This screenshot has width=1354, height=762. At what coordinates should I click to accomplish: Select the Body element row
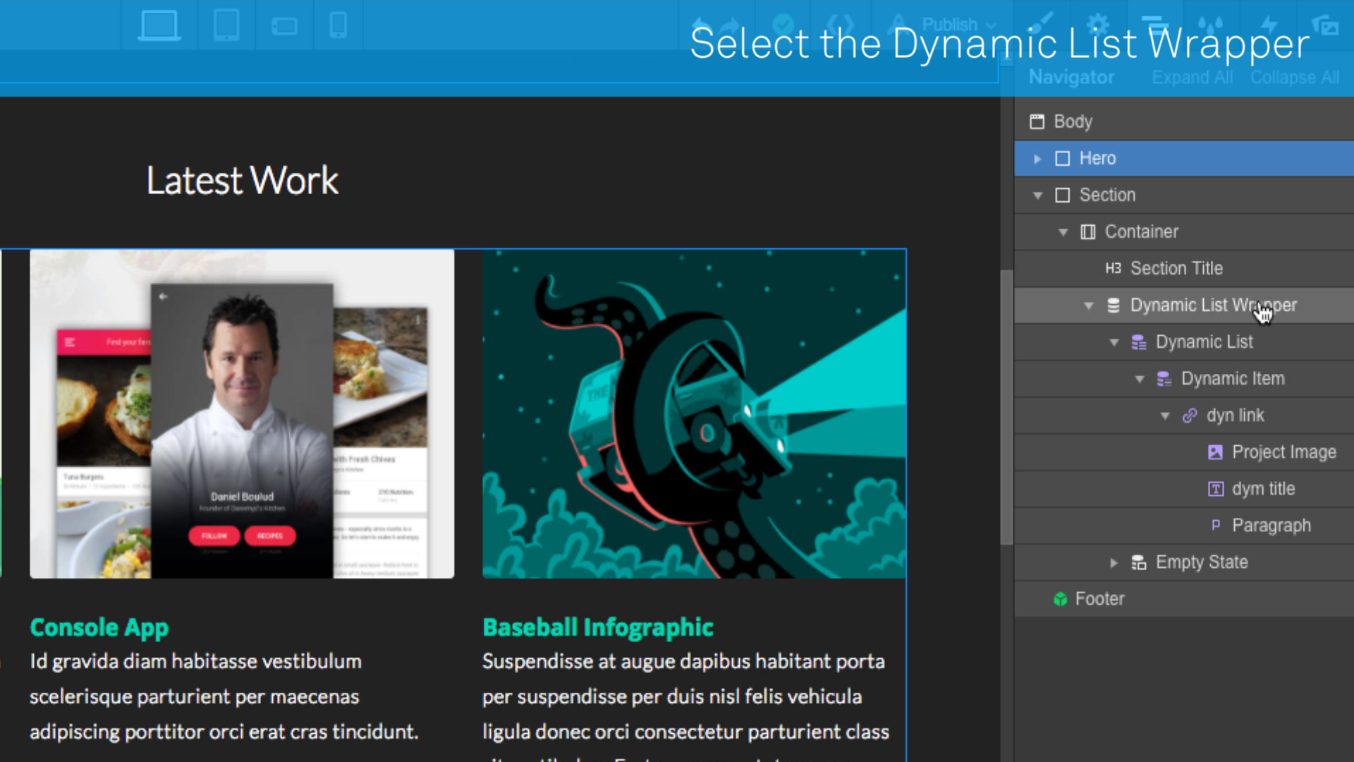coord(1184,121)
